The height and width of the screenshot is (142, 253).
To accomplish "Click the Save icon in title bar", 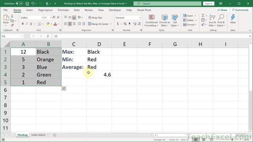I will 27,4.
